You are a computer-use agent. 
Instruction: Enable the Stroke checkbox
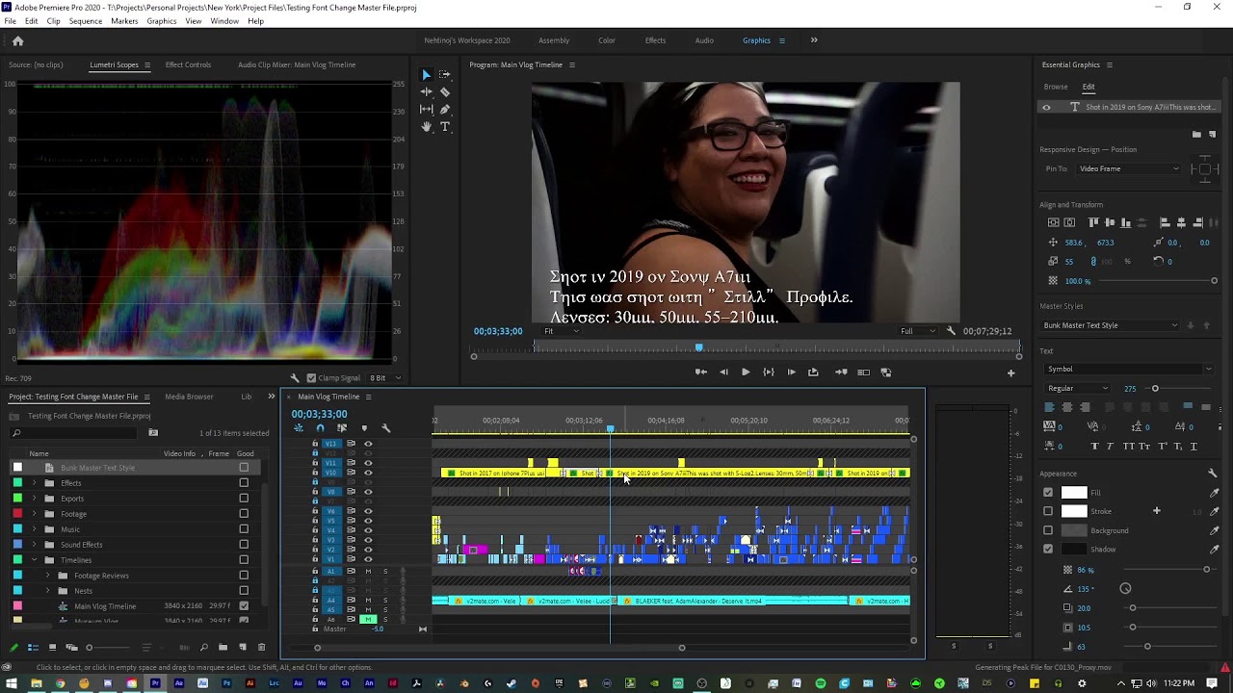click(1048, 511)
